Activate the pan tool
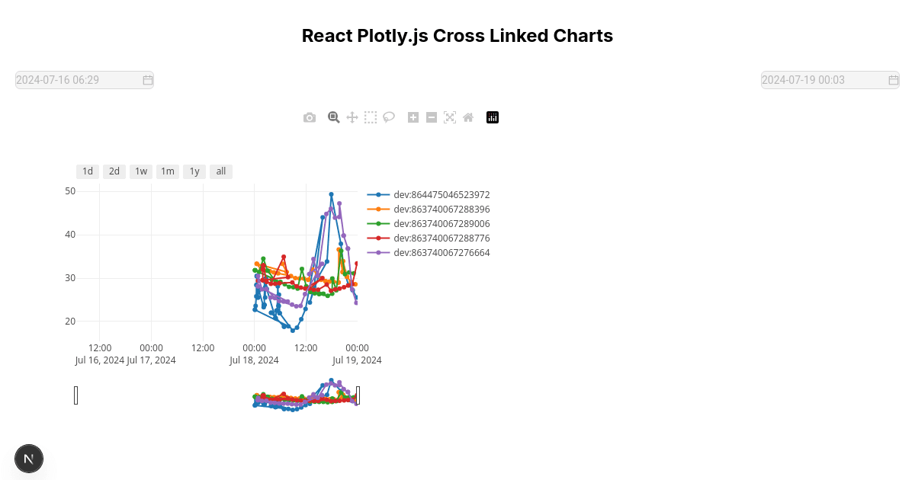915x480 pixels. point(352,117)
